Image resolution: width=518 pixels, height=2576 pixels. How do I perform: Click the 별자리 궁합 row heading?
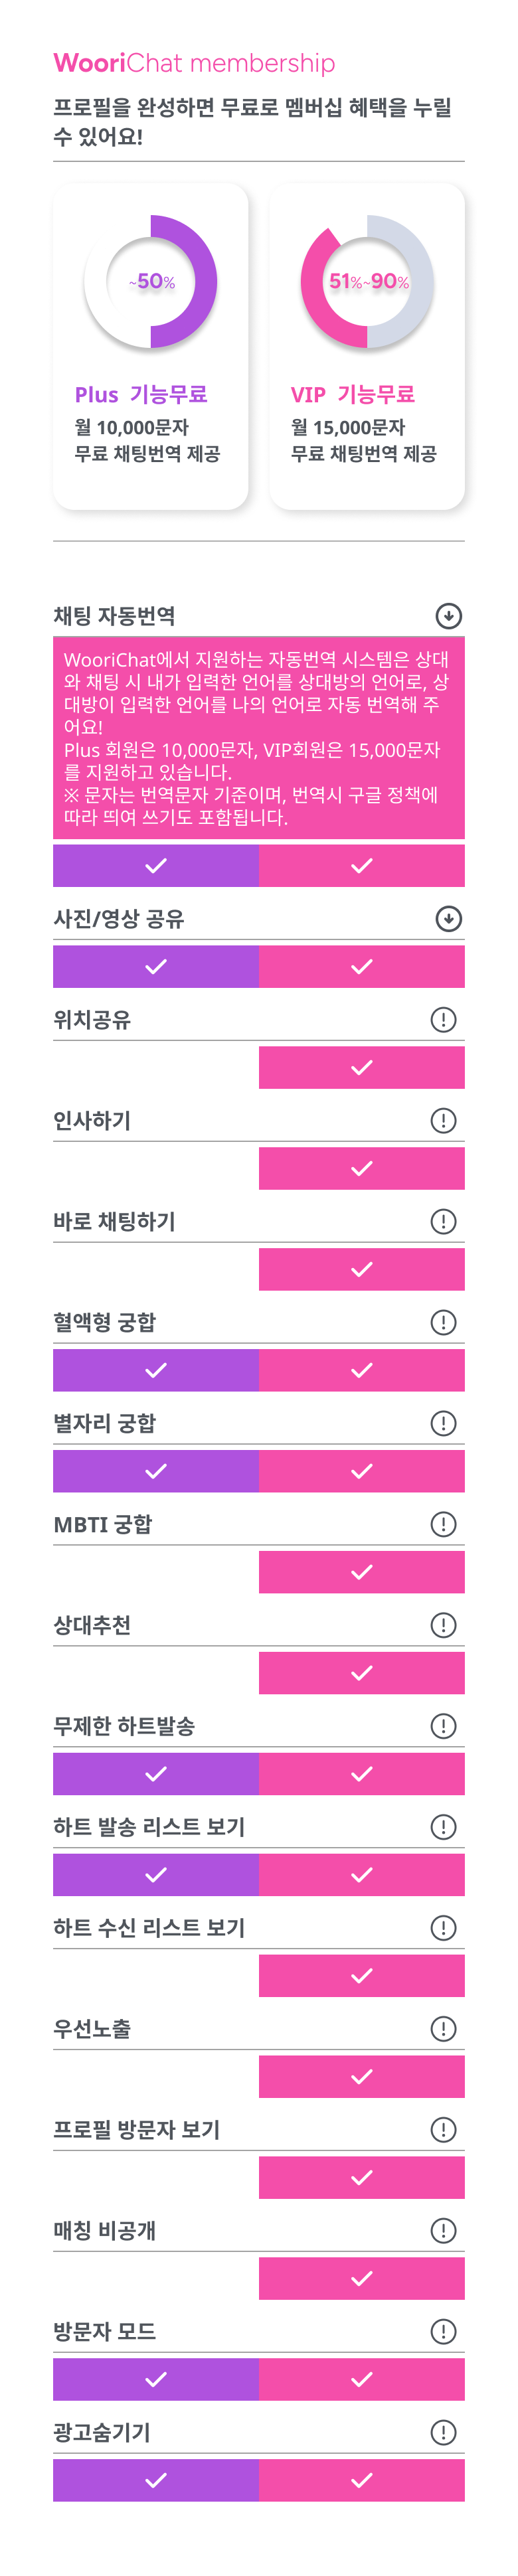coord(105,1423)
